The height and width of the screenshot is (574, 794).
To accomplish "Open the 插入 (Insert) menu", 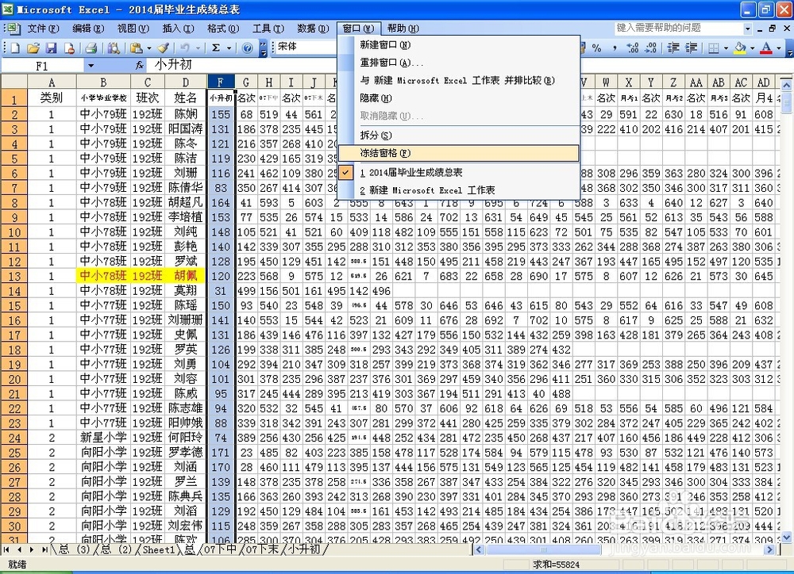I will pyautogui.click(x=179, y=28).
